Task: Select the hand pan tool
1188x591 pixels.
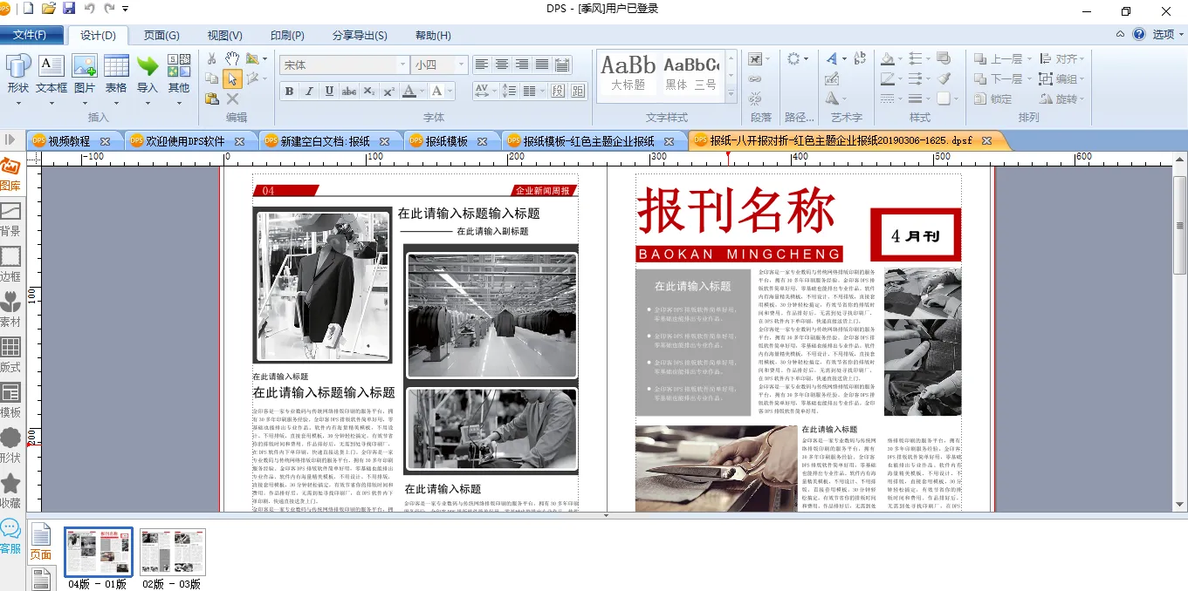Action: (x=232, y=58)
